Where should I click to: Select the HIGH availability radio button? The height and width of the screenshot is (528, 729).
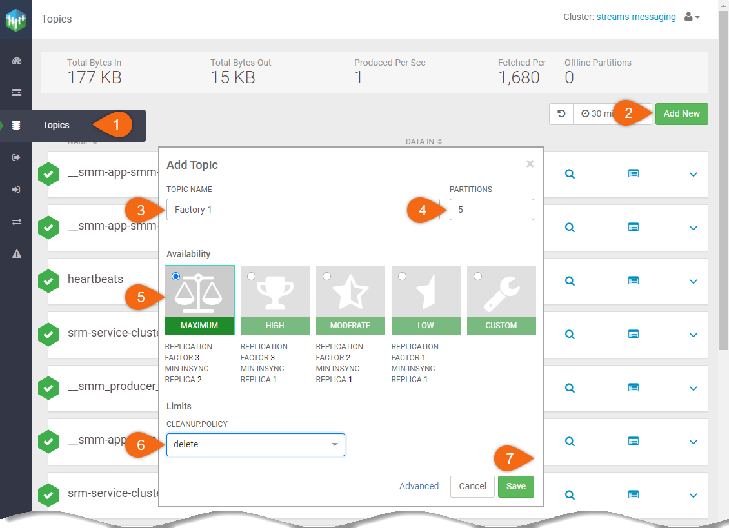tap(252, 276)
